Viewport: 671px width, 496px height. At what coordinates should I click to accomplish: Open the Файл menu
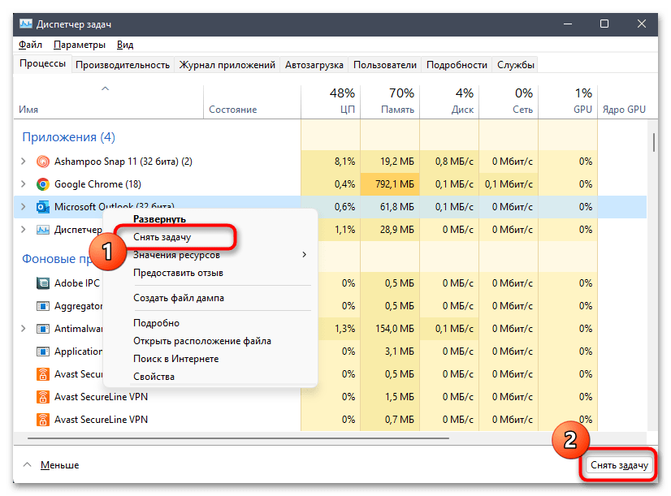[x=30, y=45]
